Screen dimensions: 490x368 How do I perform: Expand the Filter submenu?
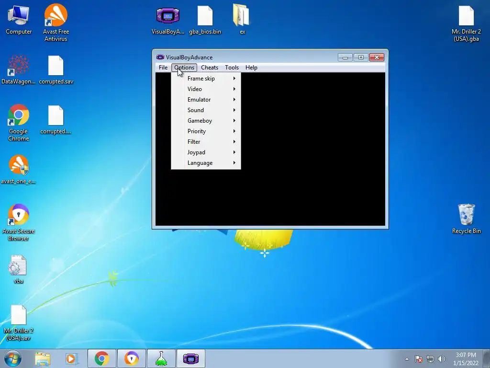(x=206, y=142)
